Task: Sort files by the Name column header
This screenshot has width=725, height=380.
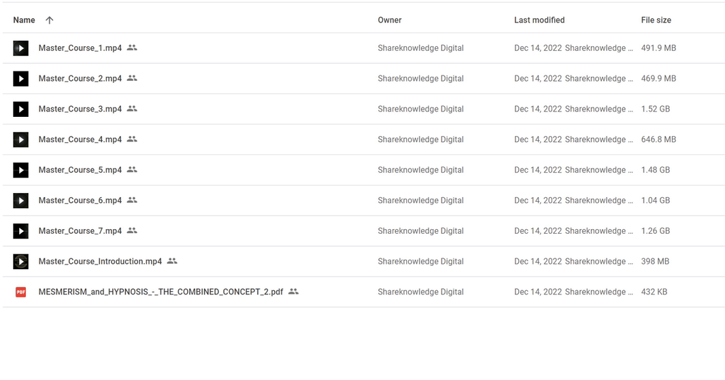Action: (x=24, y=20)
